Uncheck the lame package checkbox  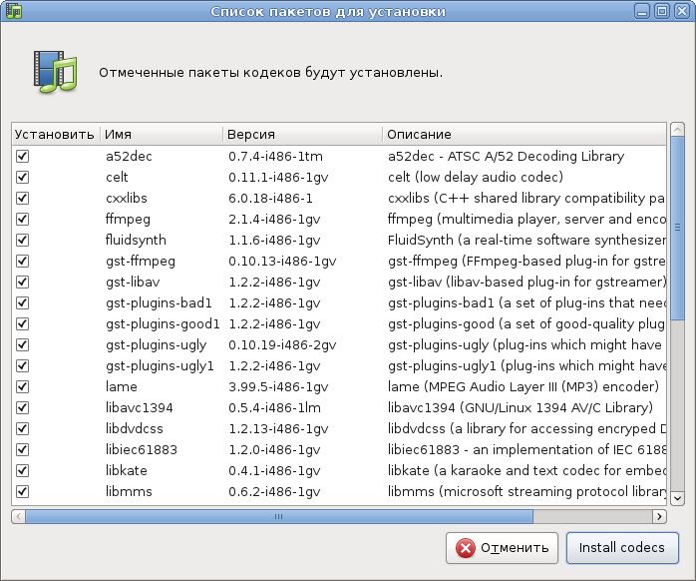22,386
